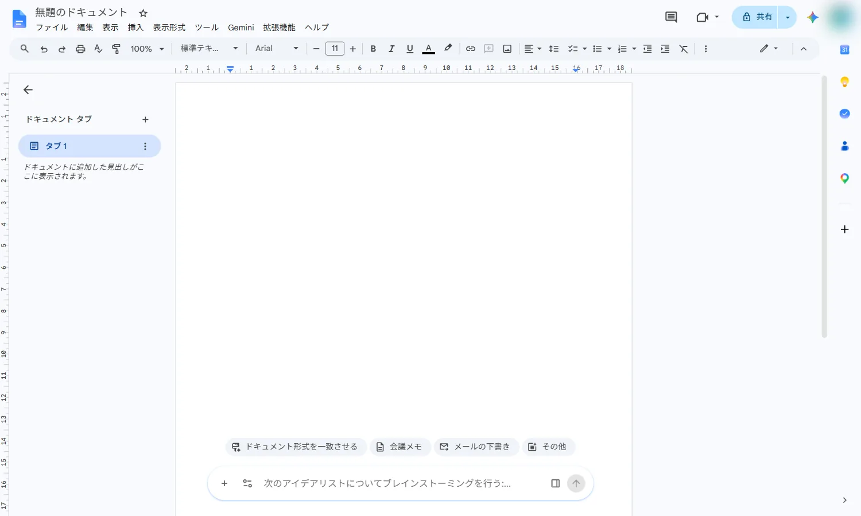Screen dimensions: 861x516
Task: Toggle bold formatting
Action: 373,49
